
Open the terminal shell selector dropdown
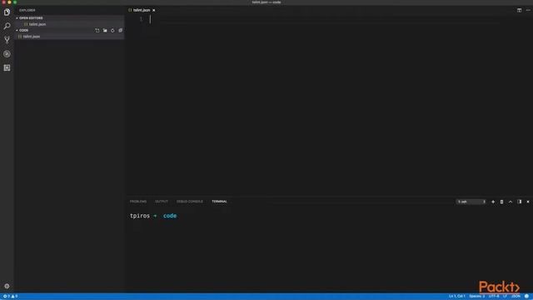pyautogui.click(x=471, y=202)
